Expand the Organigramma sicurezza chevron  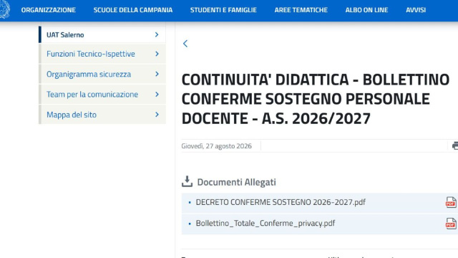(157, 74)
